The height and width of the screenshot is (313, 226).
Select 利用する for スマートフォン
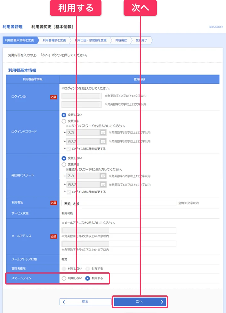point(87,278)
